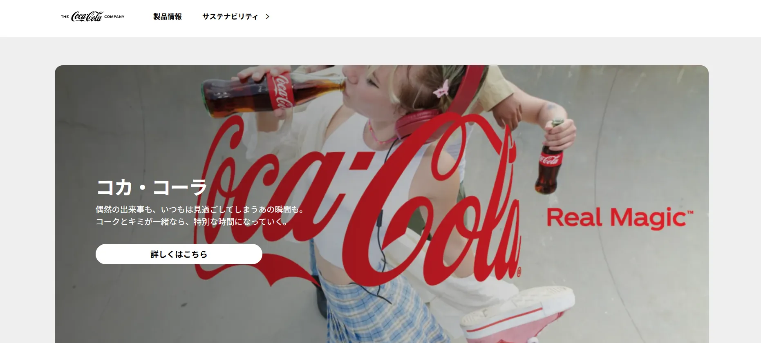Click the Real Magic tagline logo
Viewport: 761px width, 343px height.
(620, 218)
